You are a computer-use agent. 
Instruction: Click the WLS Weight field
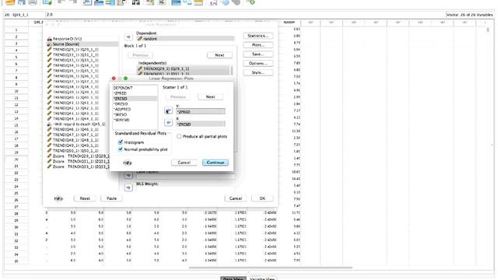[185, 189]
